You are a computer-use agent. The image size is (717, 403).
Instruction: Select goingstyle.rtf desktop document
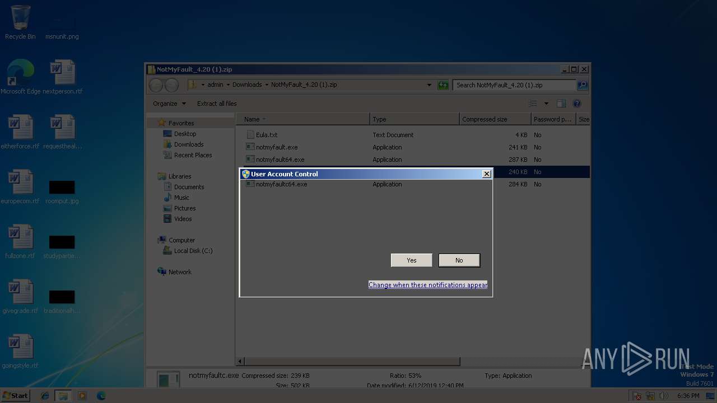tap(20, 352)
